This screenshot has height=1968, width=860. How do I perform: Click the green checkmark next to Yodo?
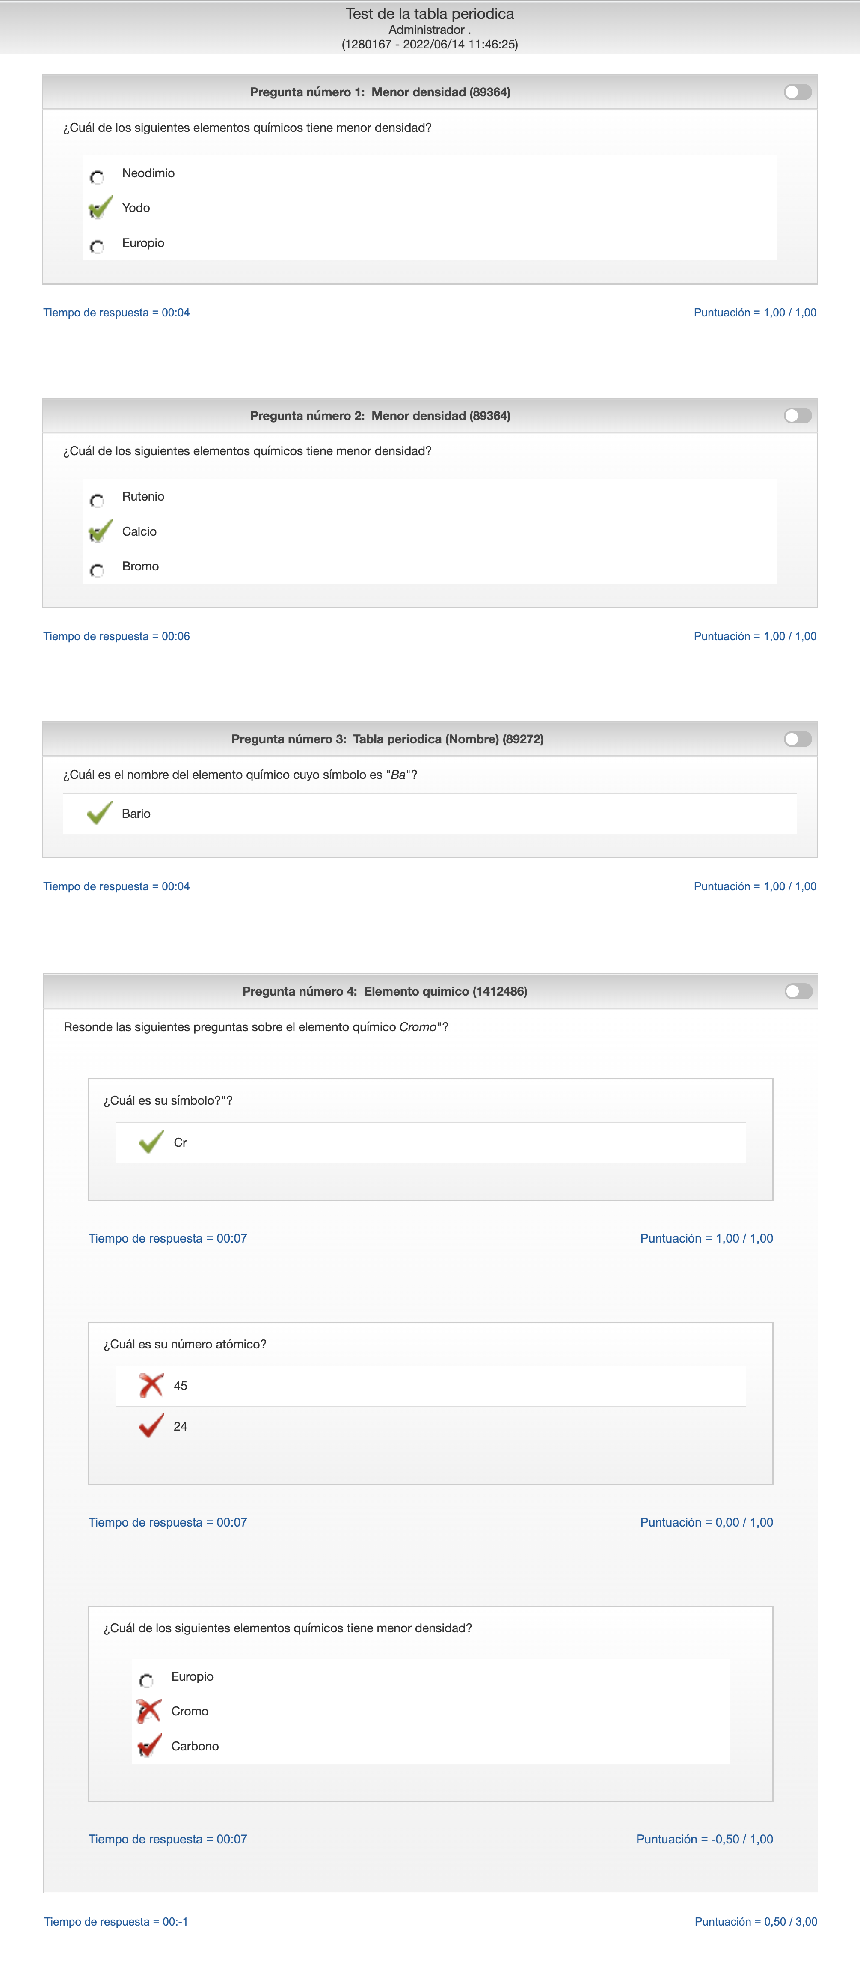pyautogui.click(x=100, y=208)
